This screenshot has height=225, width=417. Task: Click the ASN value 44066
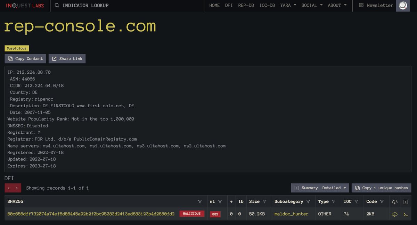tap(28, 79)
